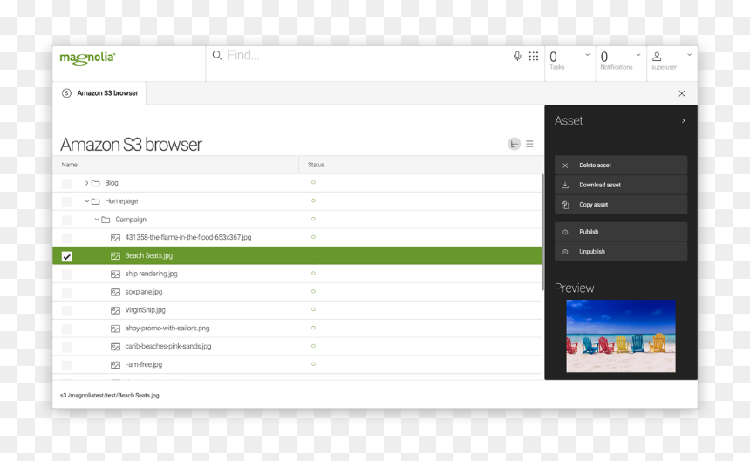
Task: Click the search magnifier icon
Action: click(x=217, y=56)
